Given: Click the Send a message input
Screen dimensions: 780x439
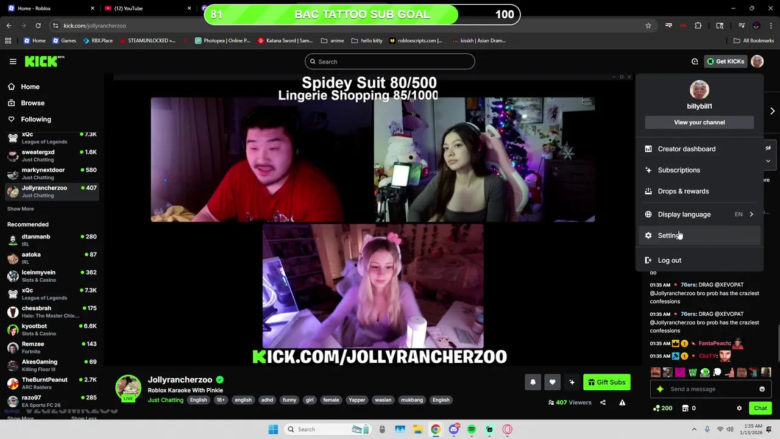Looking at the screenshot, I should pyautogui.click(x=710, y=389).
